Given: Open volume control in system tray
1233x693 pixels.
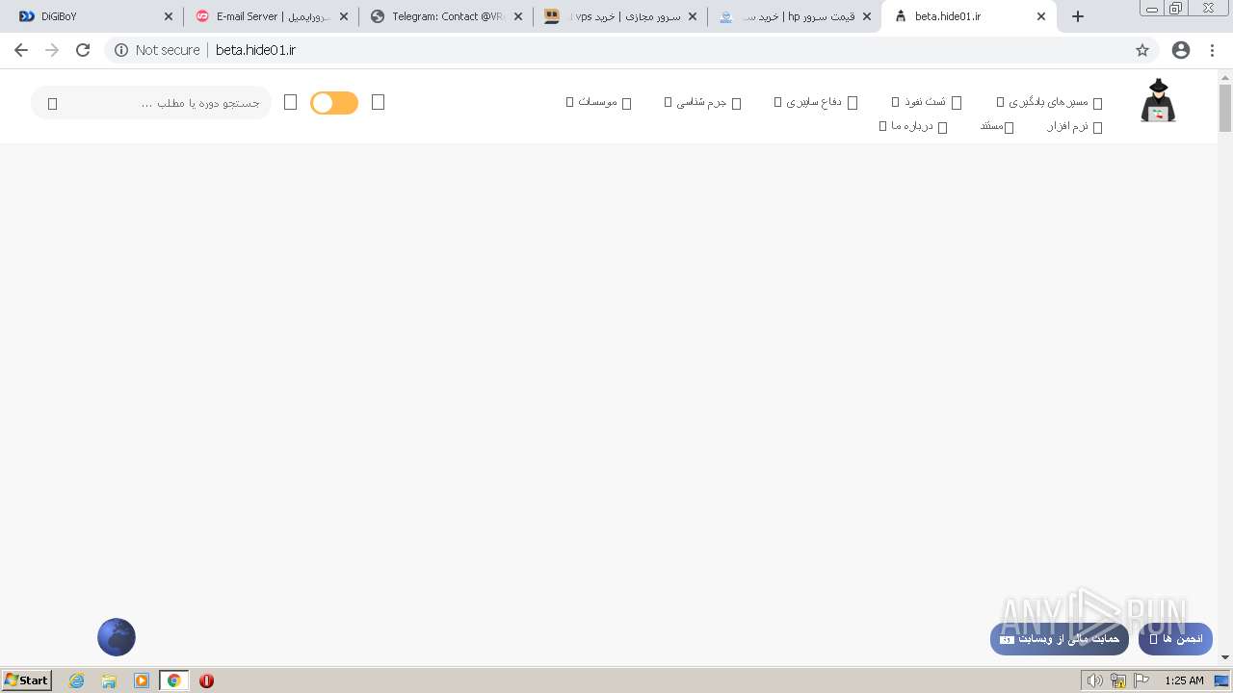Looking at the screenshot, I should [1094, 680].
